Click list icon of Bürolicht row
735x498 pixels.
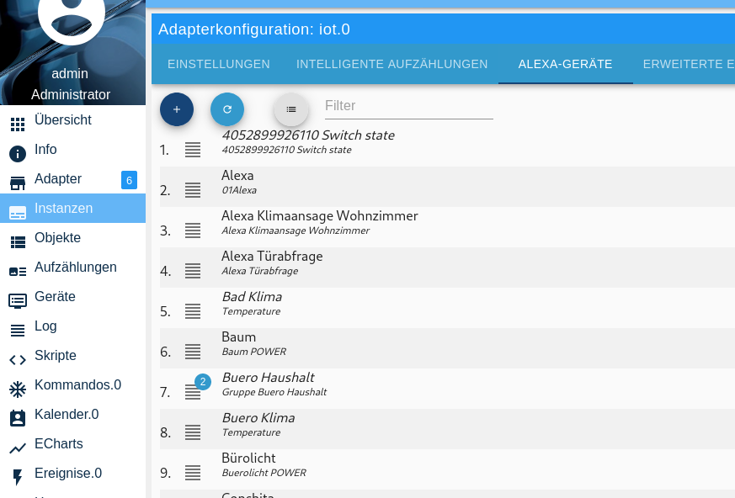[x=193, y=473]
